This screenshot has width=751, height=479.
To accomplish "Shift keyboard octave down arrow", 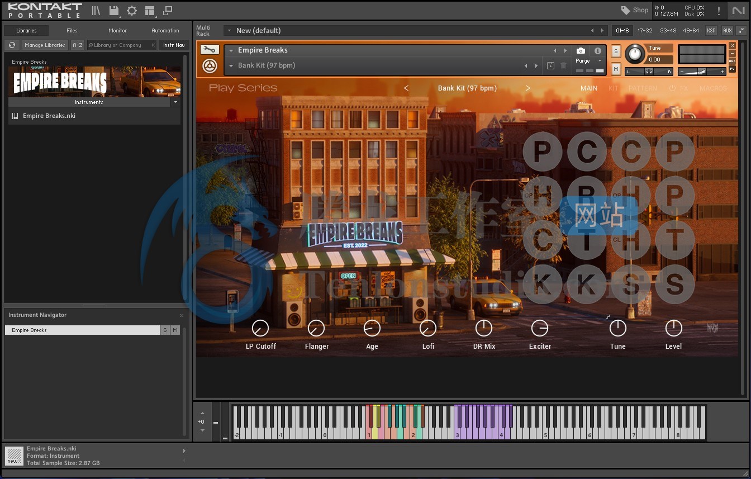I will tap(202, 430).
